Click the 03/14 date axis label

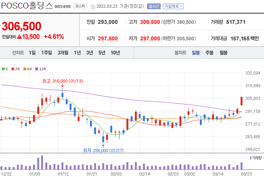[218, 174]
